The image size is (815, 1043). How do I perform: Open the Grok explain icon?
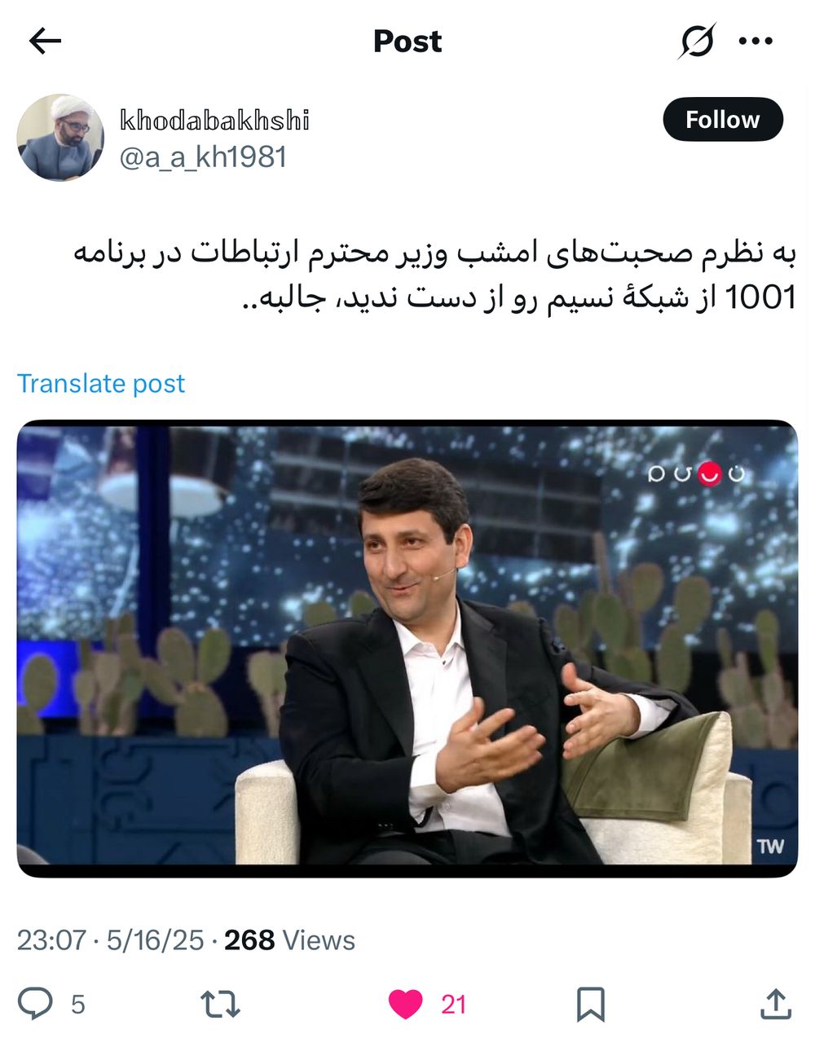697,41
